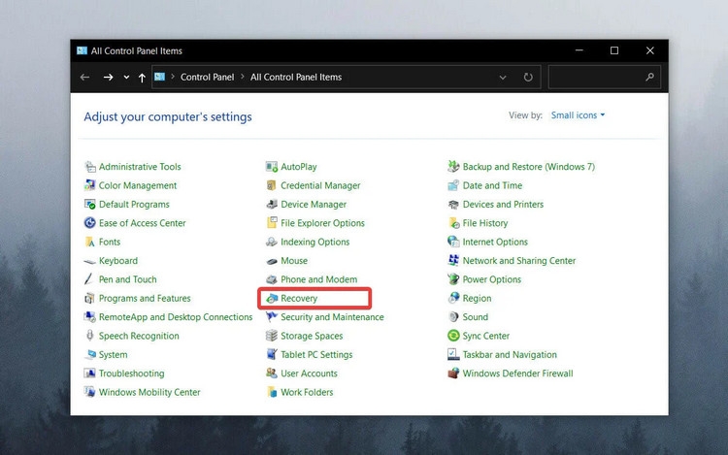The width and height of the screenshot is (728, 455).
Task: Open the View by Small icons dropdown
Action: coord(578,115)
